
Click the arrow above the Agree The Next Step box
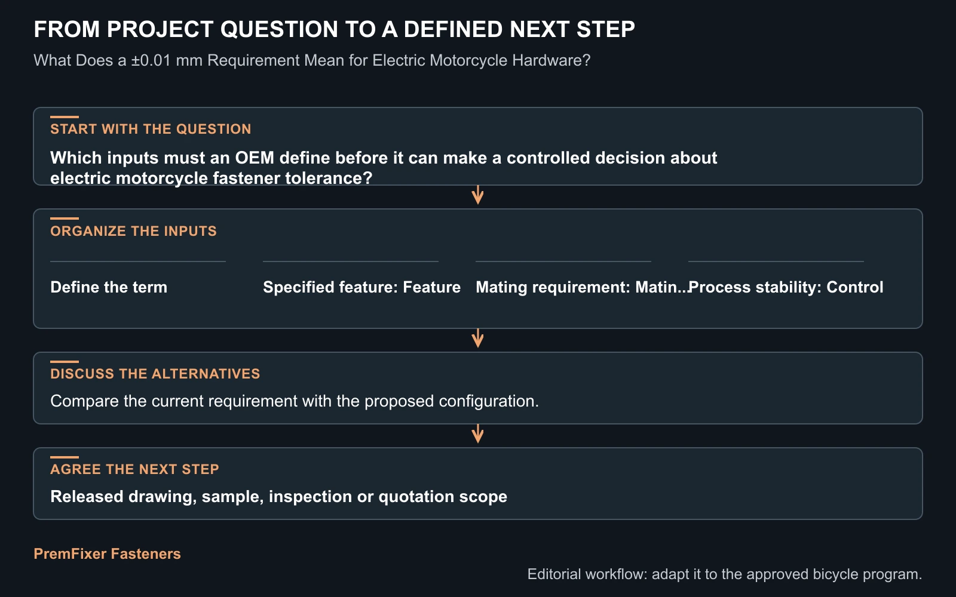point(477,434)
